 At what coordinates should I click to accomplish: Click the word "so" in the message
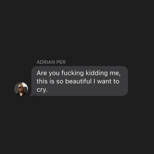60,82
